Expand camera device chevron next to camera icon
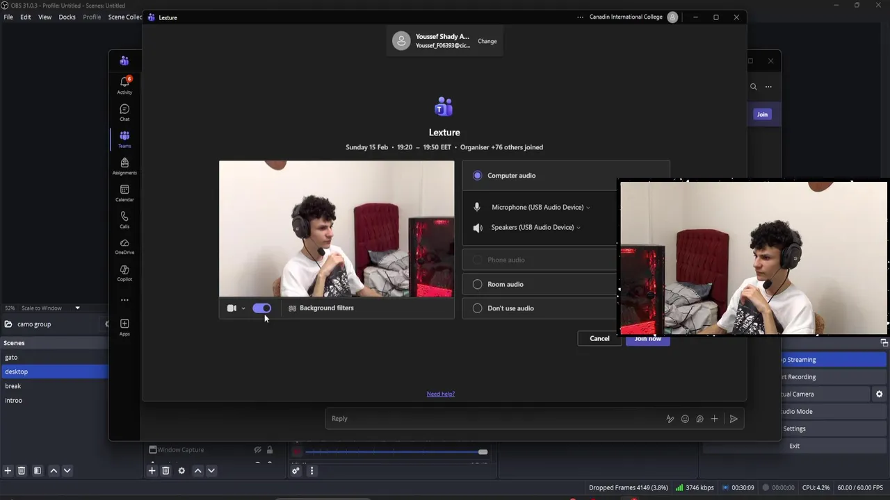Image resolution: width=890 pixels, height=500 pixels. [243, 308]
